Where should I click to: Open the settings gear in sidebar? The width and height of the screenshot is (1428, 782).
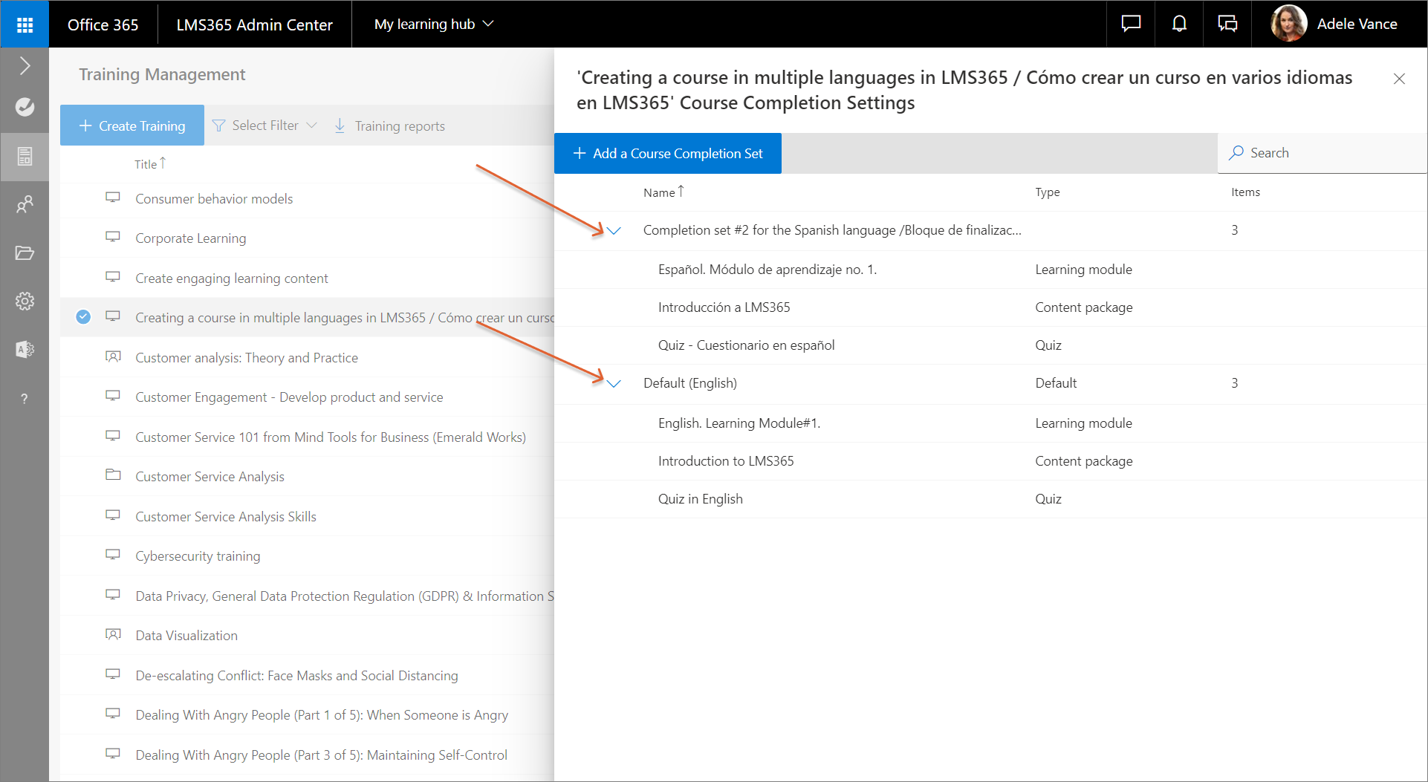[x=25, y=302]
